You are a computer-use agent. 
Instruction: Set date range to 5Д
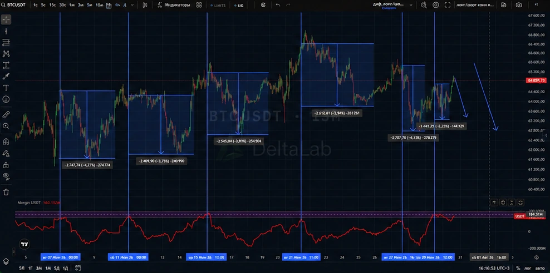tap(56, 269)
